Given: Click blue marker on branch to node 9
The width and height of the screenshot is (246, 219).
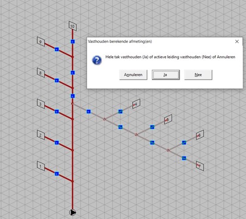Looking at the screenshot, I should (x=57, y=49).
